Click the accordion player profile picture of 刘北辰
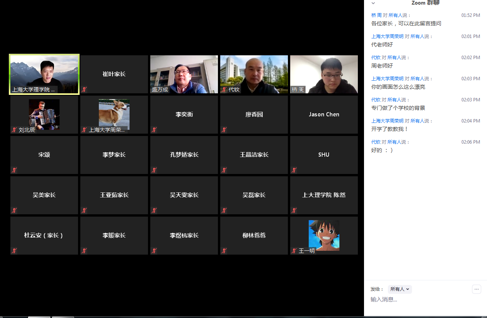487x318 pixels. click(x=44, y=114)
